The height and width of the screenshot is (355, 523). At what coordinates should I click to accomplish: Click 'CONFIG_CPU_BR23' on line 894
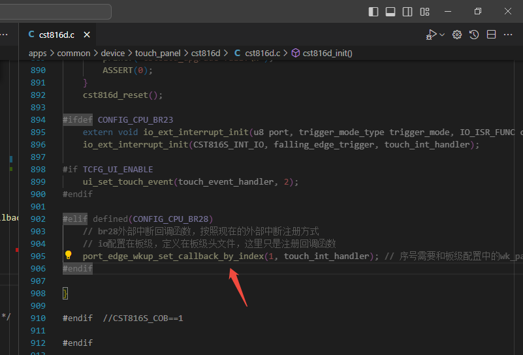pos(135,120)
